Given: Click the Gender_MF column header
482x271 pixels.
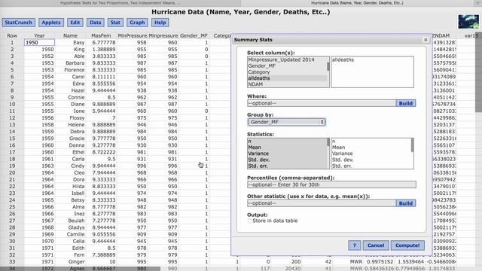Looking at the screenshot, I should [x=194, y=35].
